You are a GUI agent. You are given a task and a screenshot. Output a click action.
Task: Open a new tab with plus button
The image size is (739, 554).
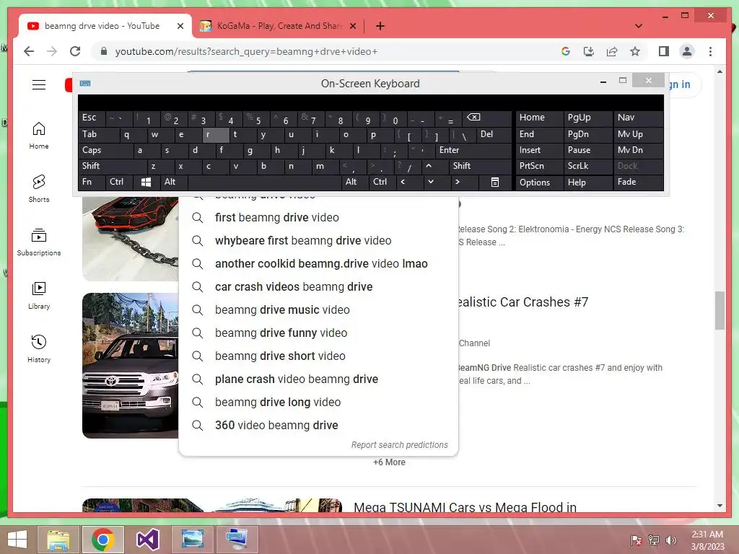point(380,26)
